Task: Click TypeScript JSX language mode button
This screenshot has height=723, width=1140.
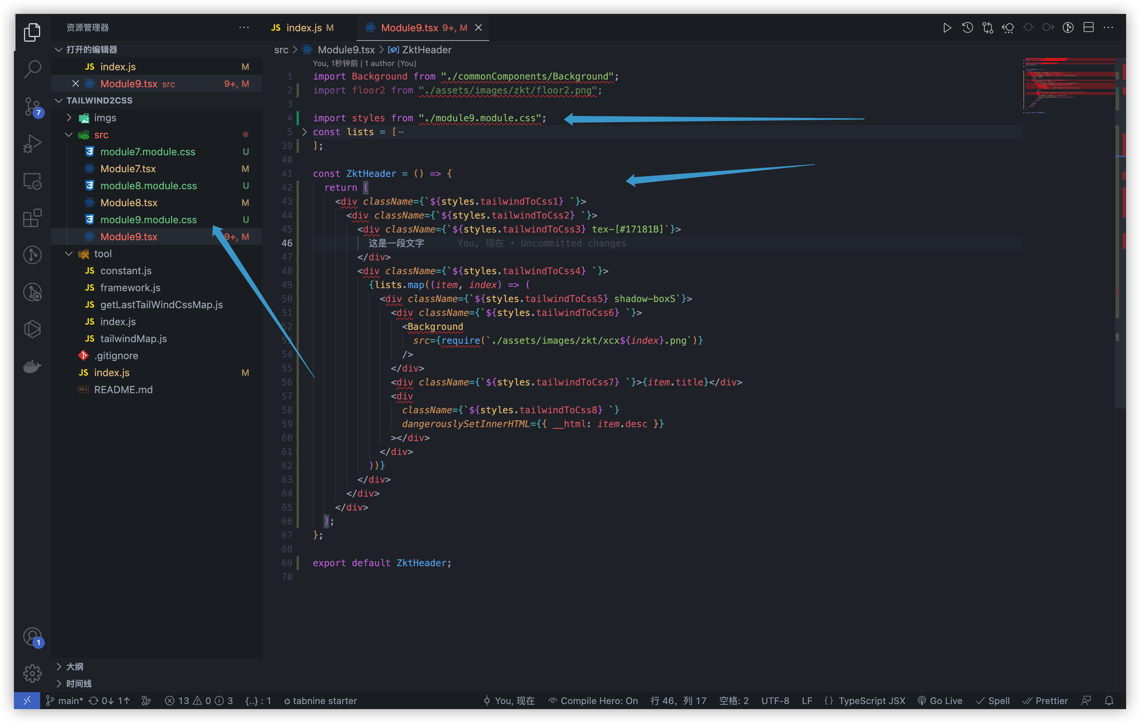Action: (871, 701)
